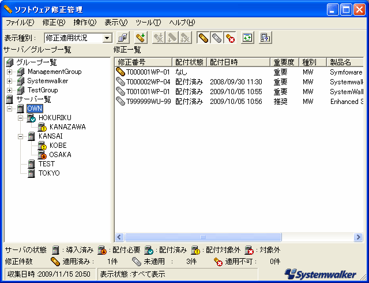Click the 表示状態 : すべて表示 status field
This screenshot has width=369, height=283.
pyautogui.click(x=178, y=274)
